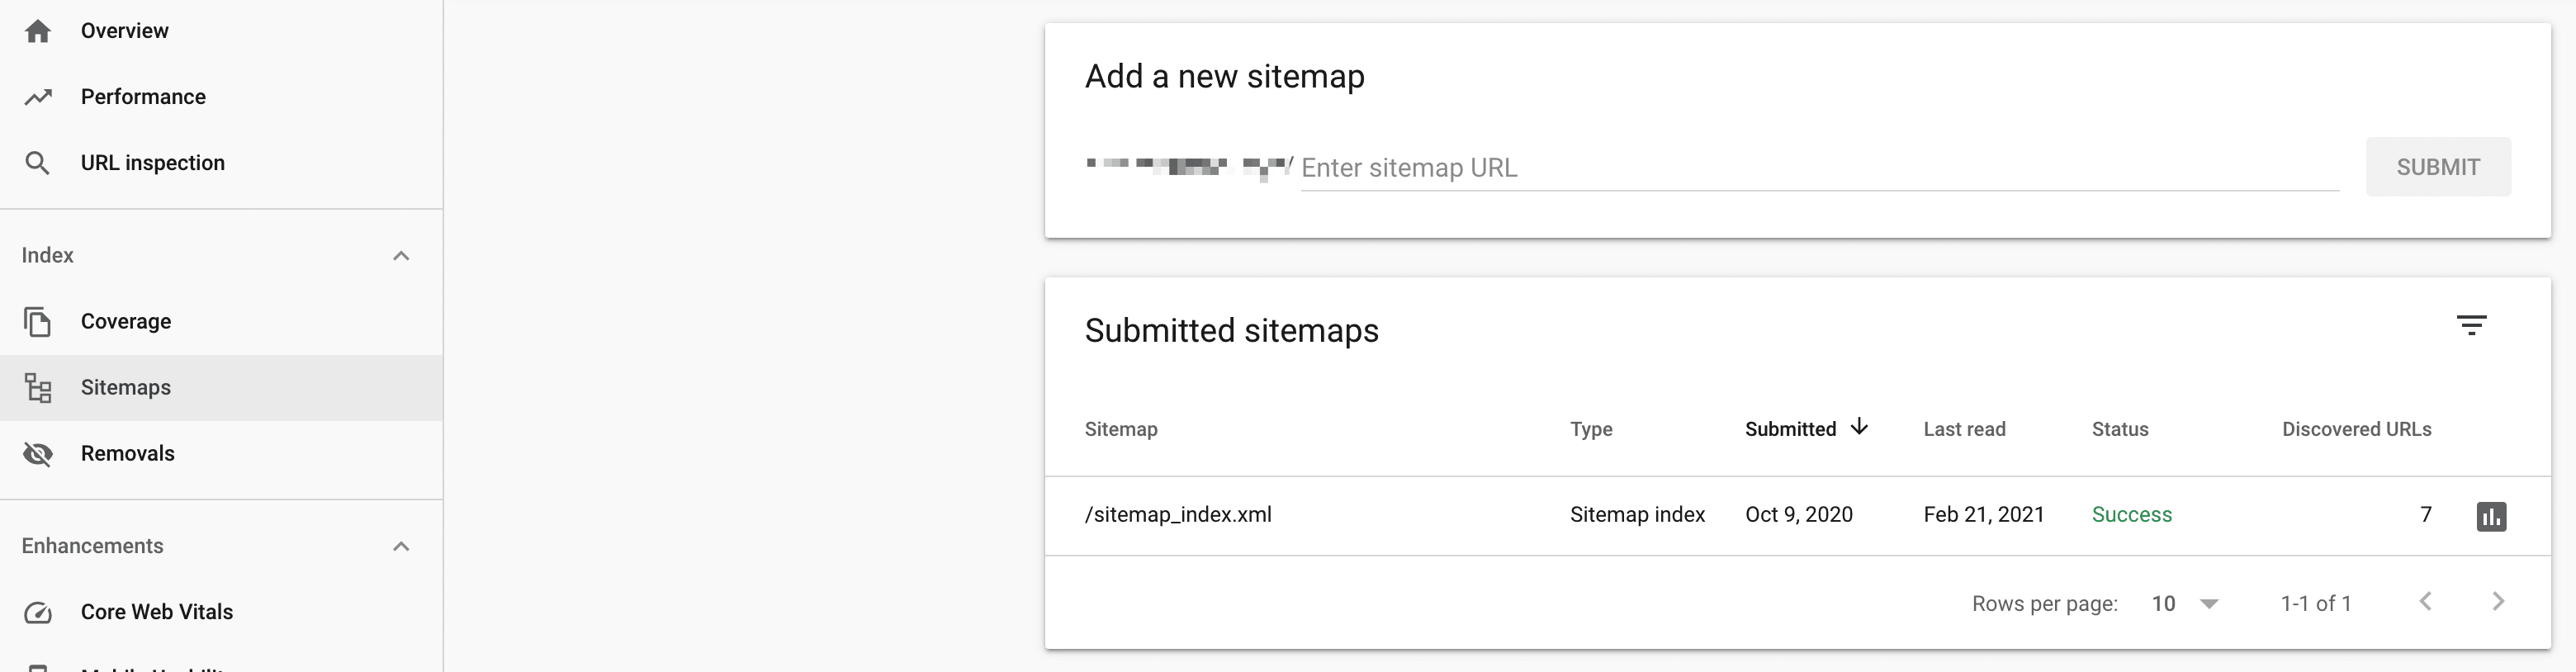Click the Enter sitemap URL field
Screen dimensions: 2576x672
1818,168
